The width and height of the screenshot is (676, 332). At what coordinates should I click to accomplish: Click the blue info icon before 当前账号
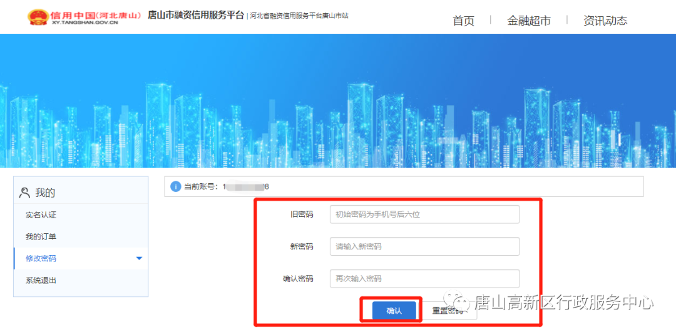tap(176, 186)
